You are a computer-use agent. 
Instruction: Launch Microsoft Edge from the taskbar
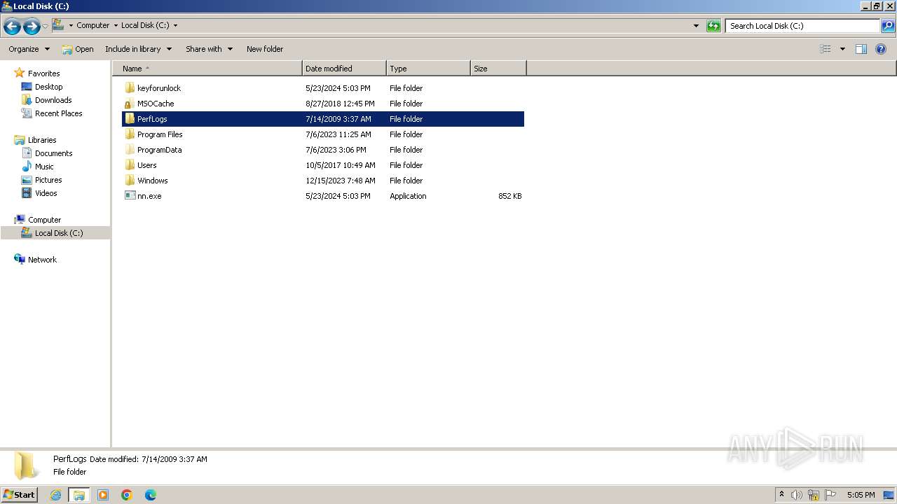pyautogui.click(x=151, y=495)
